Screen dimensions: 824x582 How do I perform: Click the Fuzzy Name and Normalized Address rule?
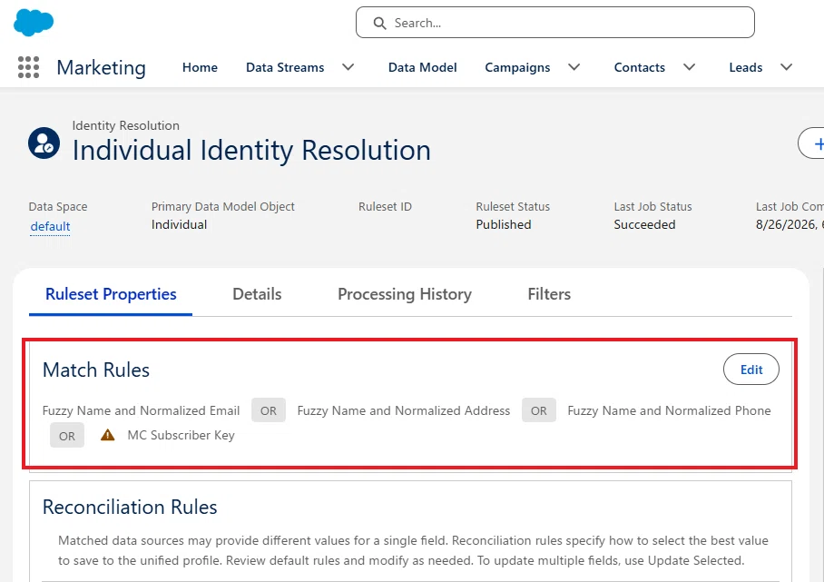[x=404, y=410]
